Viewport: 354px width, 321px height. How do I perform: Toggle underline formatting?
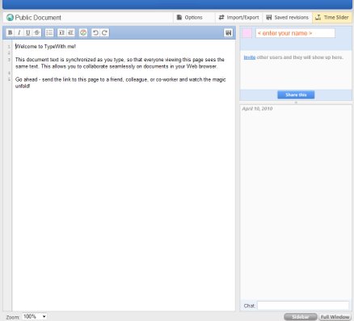[x=28, y=32]
